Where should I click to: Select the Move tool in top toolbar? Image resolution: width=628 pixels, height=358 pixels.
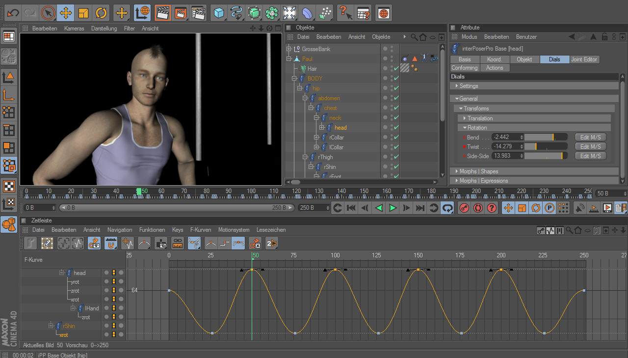(x=65, y=12)
